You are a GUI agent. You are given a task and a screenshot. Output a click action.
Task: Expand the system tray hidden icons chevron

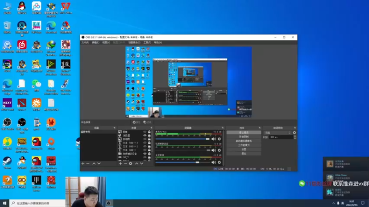tap(333, 203)
